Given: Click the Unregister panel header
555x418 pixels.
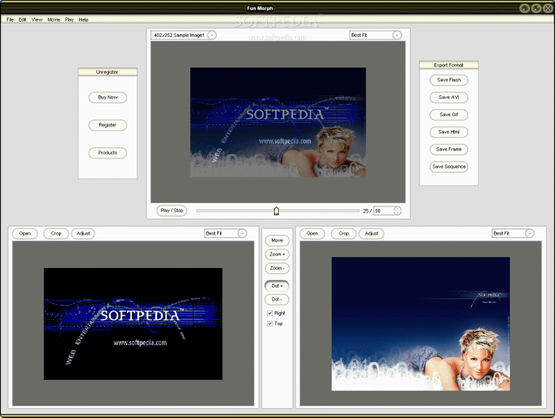Looking at the screenshot, I should (108, 72).
